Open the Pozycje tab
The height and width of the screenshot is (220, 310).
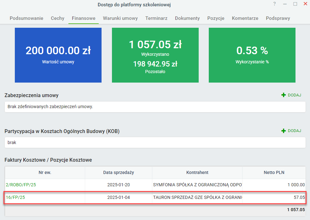(216, 18)
